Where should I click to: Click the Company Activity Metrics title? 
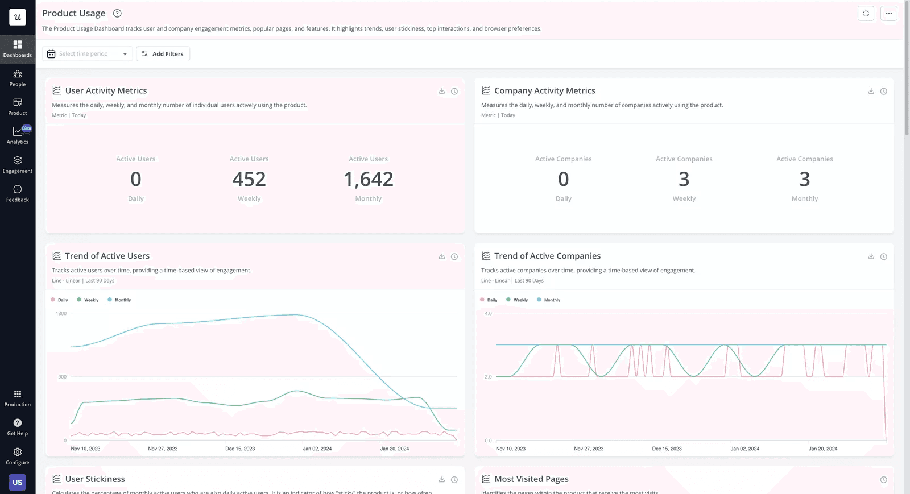[545, 90]
